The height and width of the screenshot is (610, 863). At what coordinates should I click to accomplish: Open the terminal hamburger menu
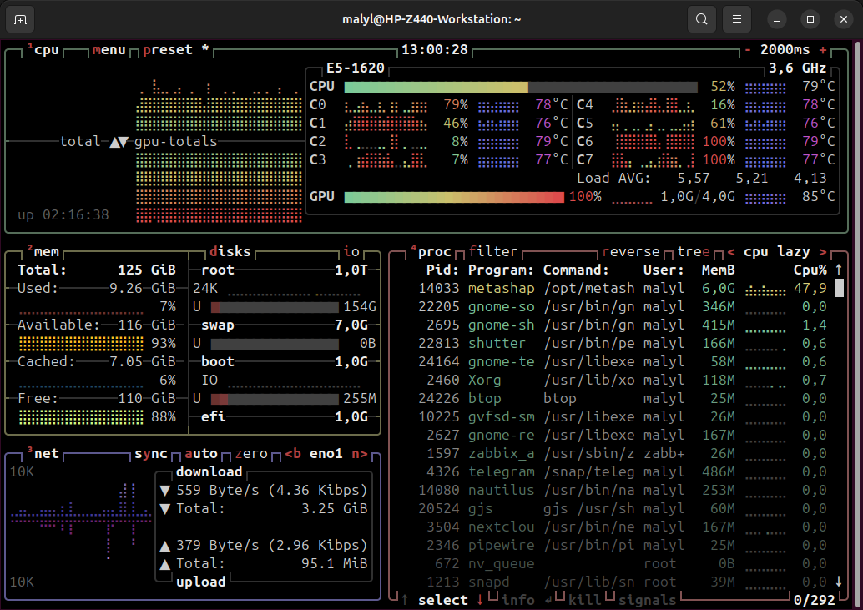click(736, 18)
